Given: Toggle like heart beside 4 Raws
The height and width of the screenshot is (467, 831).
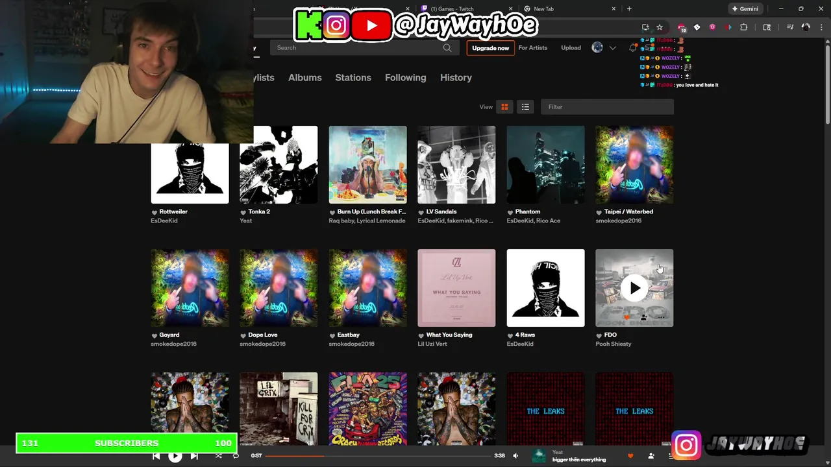Looking at the screenshot, I should point(510,335).
